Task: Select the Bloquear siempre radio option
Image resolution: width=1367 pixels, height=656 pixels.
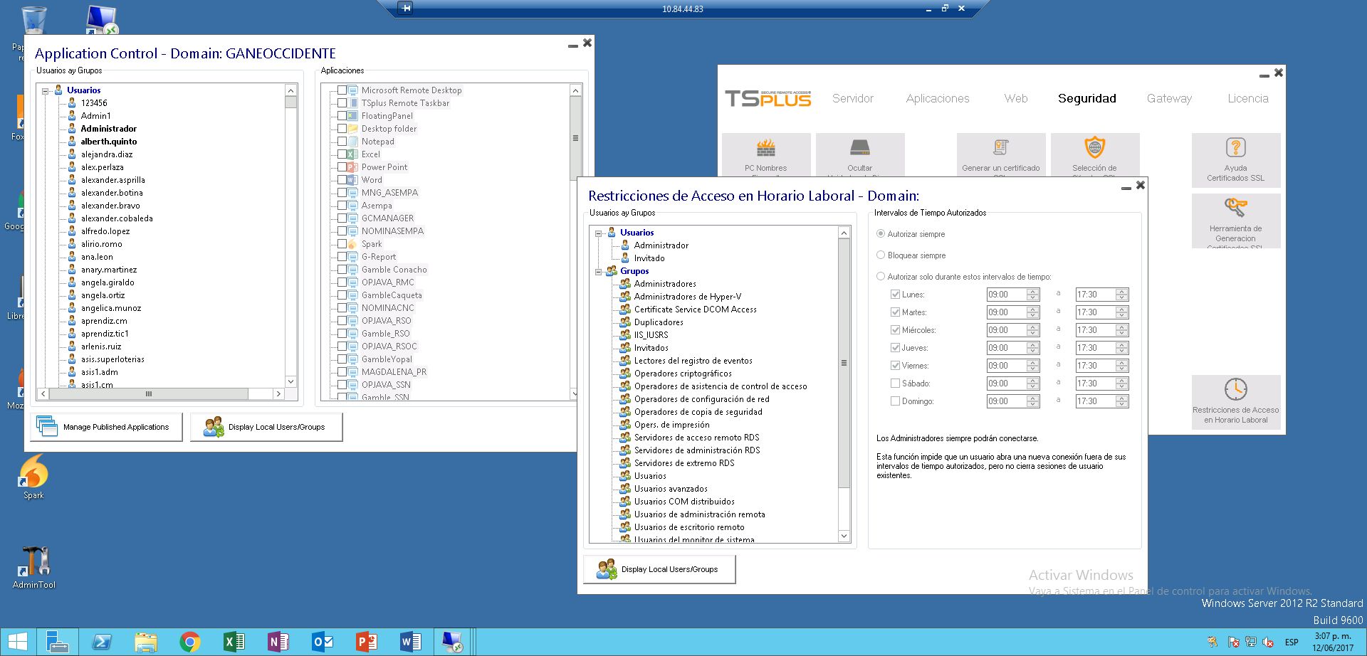Action: pos(881,255)
